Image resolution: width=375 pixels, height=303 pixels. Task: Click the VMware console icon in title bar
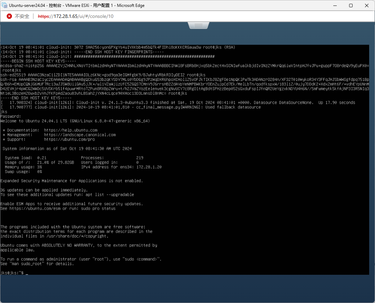coord(5,6)
